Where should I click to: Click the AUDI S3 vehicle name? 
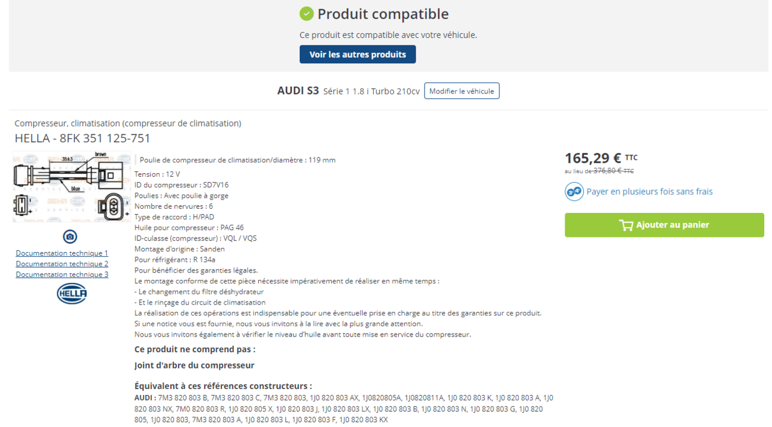298,91
